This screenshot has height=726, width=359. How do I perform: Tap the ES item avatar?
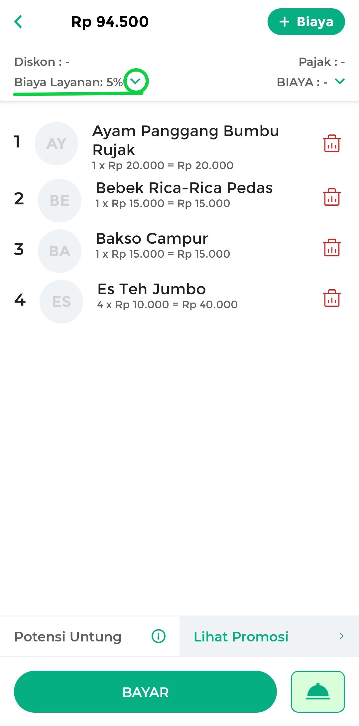[x=61, y=302]
